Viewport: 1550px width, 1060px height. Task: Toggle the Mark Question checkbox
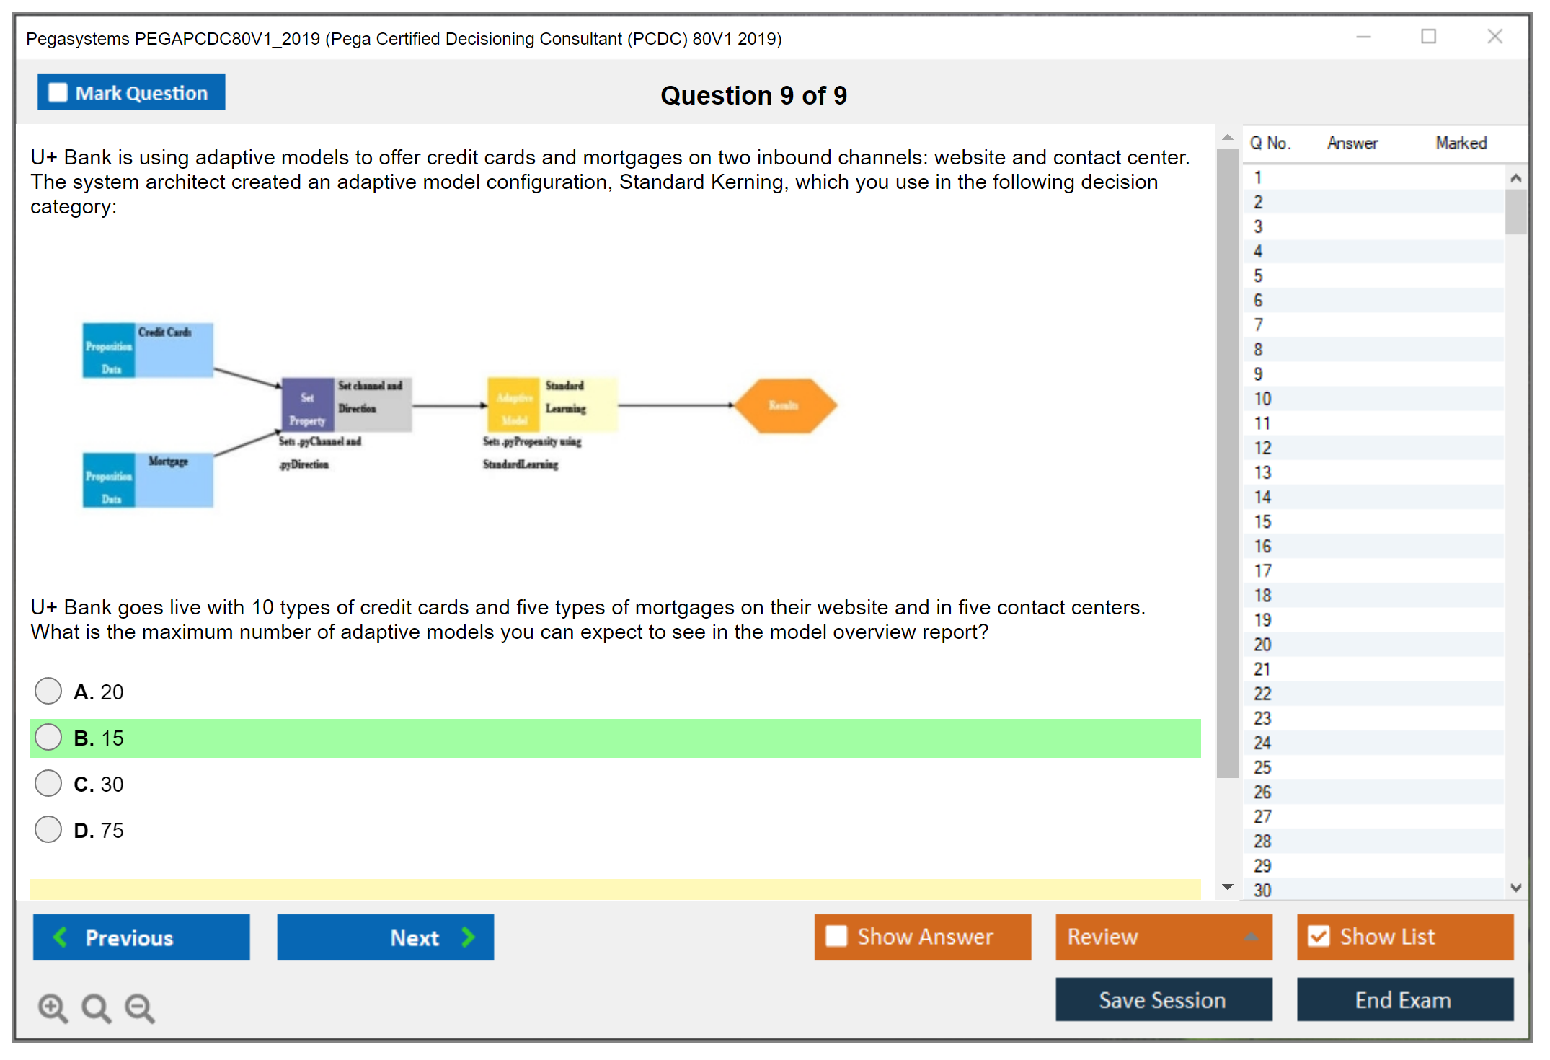tap(58, 93)
